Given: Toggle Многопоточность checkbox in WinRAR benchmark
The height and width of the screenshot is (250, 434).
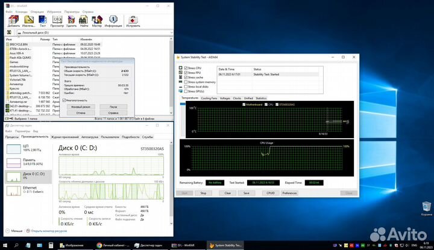Looking at the screenshot, I should point(64,100).
